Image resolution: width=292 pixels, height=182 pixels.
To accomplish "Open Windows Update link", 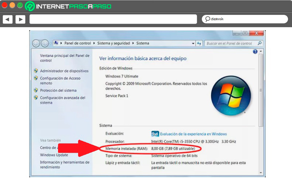I will coord(54,155).
